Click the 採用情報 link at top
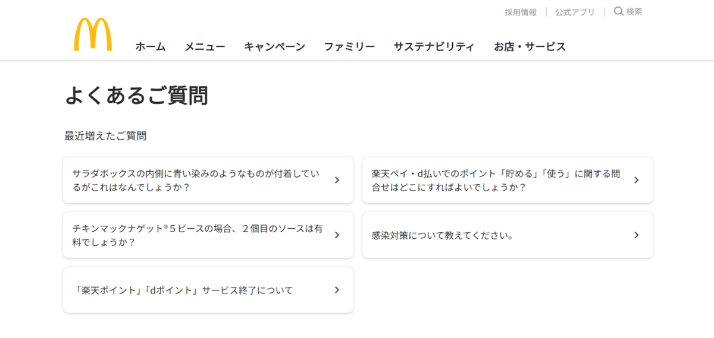Viewport: 714px width, 338px height. [521, 12]
